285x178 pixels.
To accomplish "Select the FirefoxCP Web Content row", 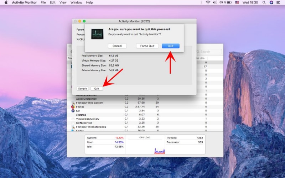I will (145, 103).
